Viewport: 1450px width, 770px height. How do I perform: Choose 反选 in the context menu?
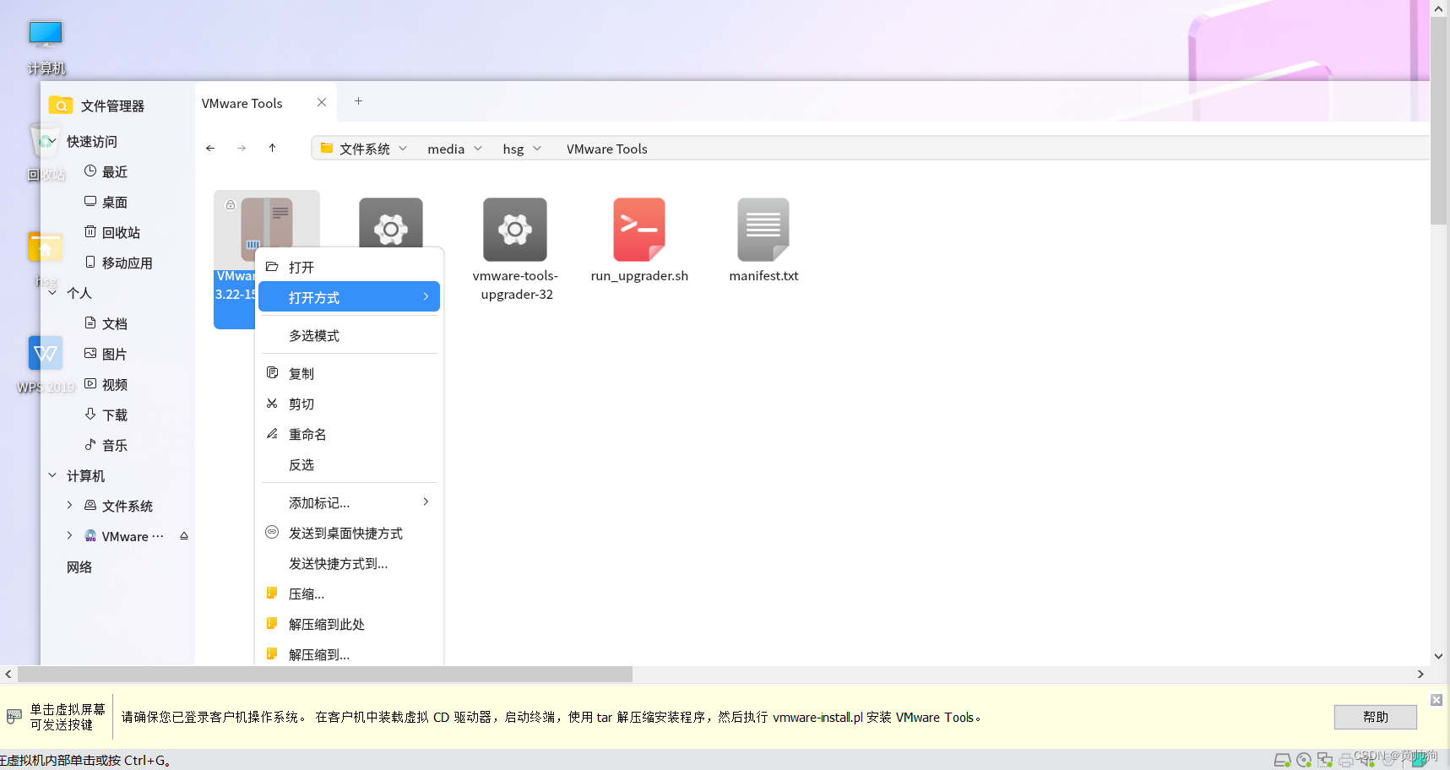click(x=349, y=464)
